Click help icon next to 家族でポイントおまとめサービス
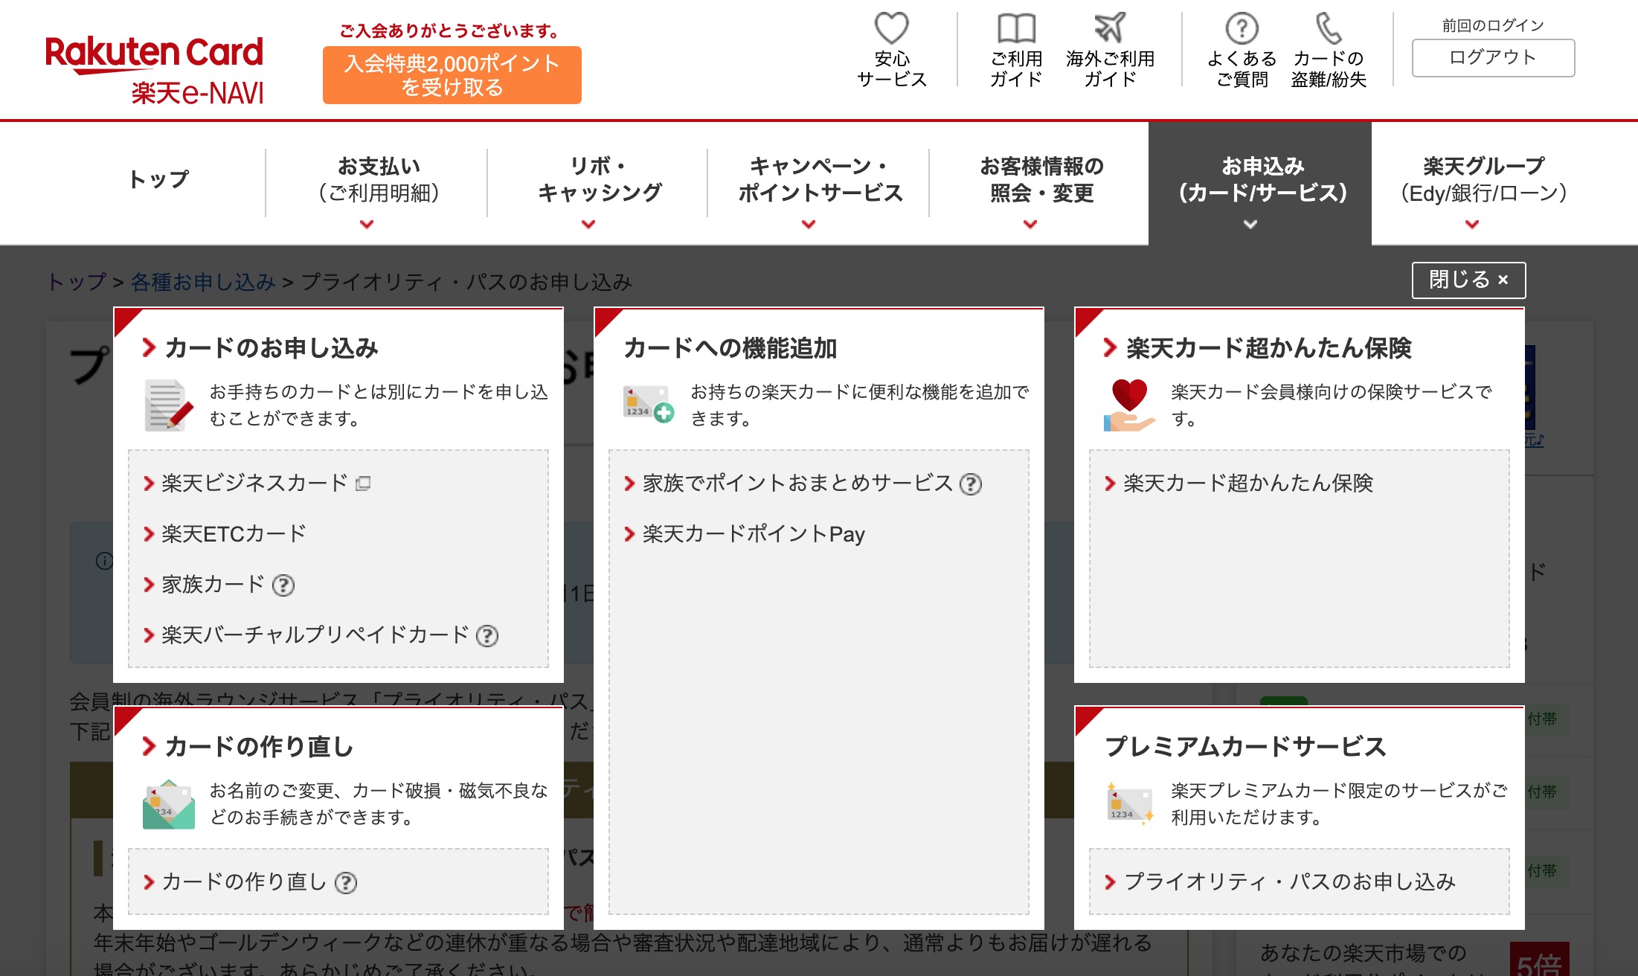 click(971, 484)
